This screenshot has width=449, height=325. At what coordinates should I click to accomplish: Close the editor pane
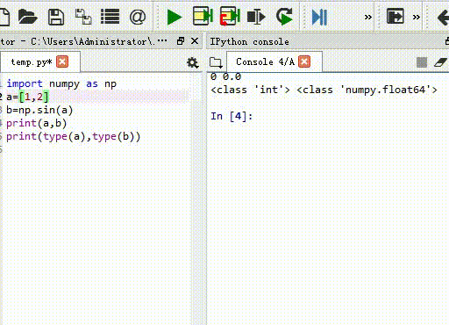point(195,41)
